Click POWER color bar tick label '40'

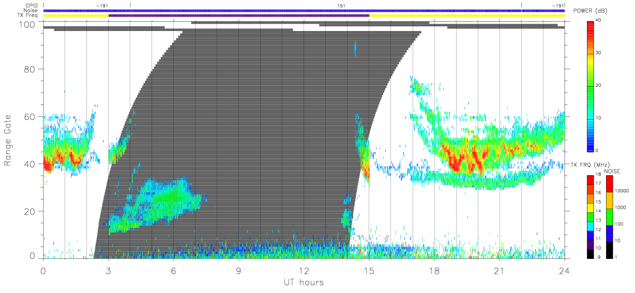point(598,20)
